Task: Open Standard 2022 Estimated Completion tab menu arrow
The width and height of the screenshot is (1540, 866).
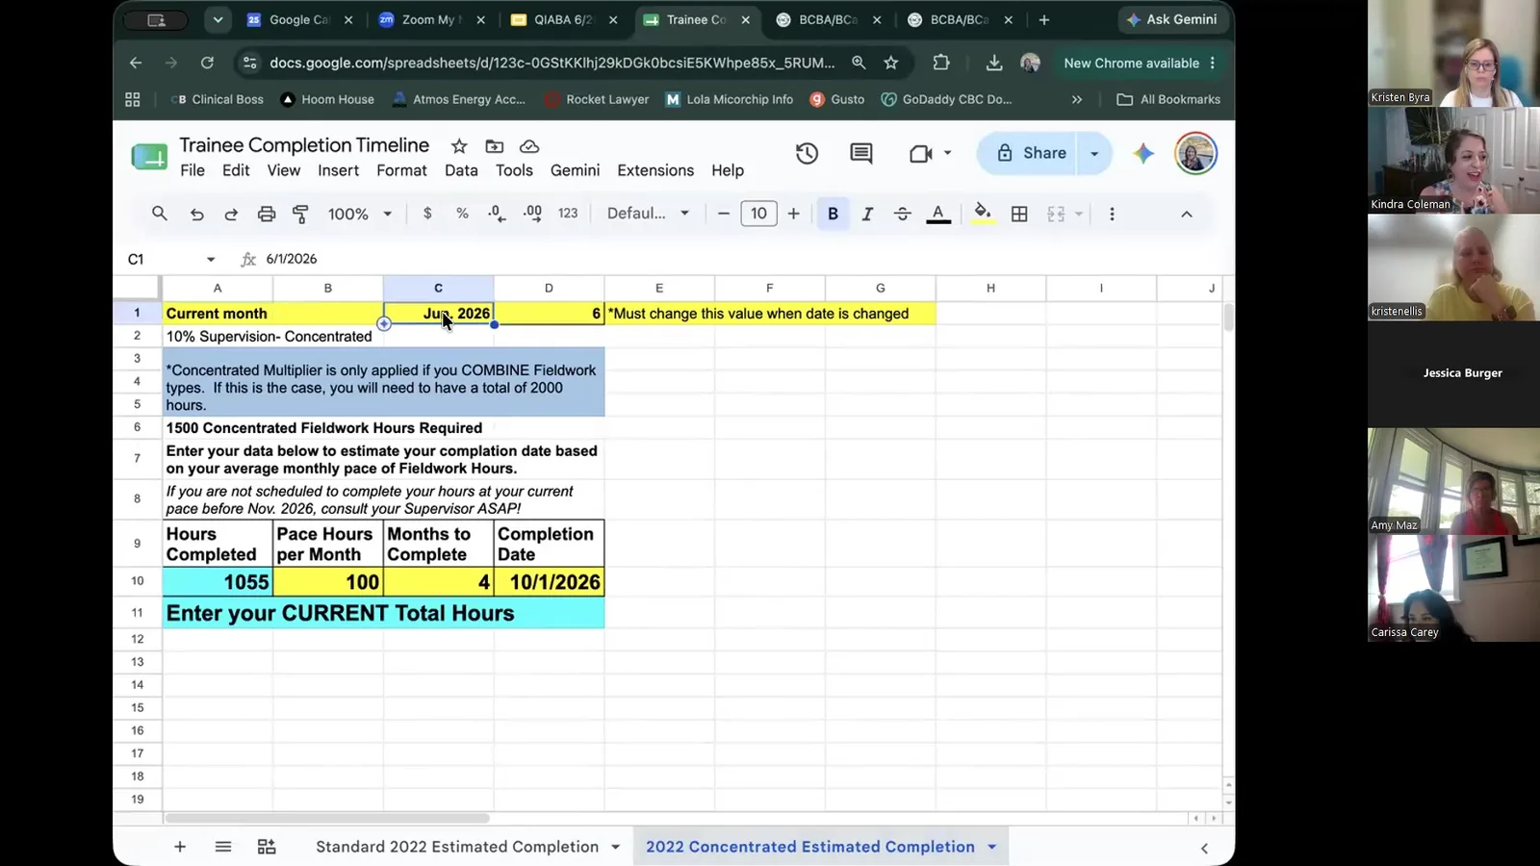Action: pos(615,847)
